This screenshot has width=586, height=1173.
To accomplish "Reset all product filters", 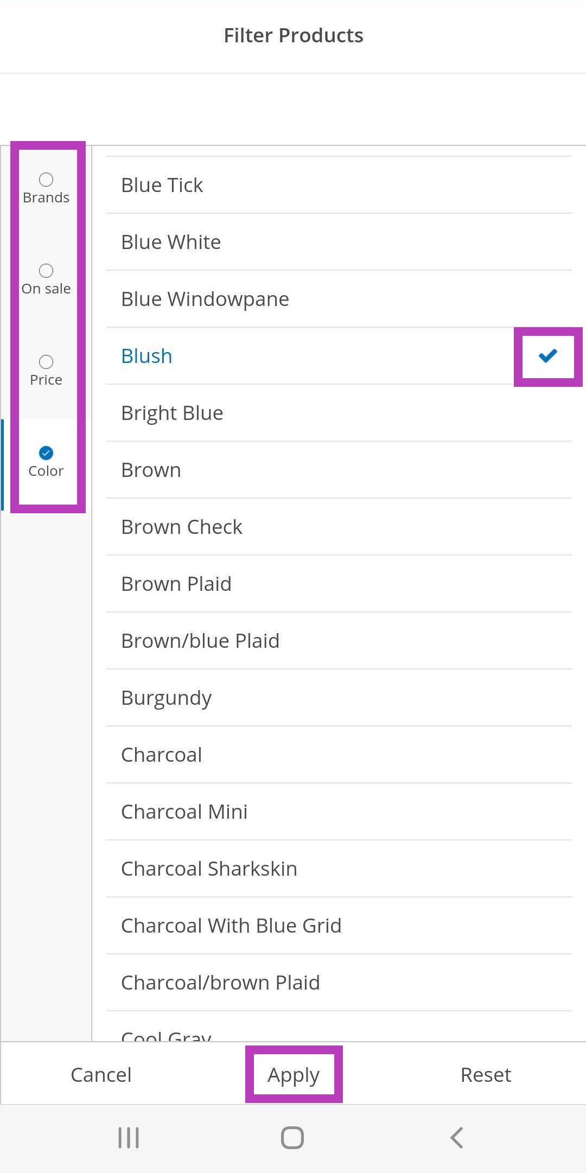I will (486, 1075).
